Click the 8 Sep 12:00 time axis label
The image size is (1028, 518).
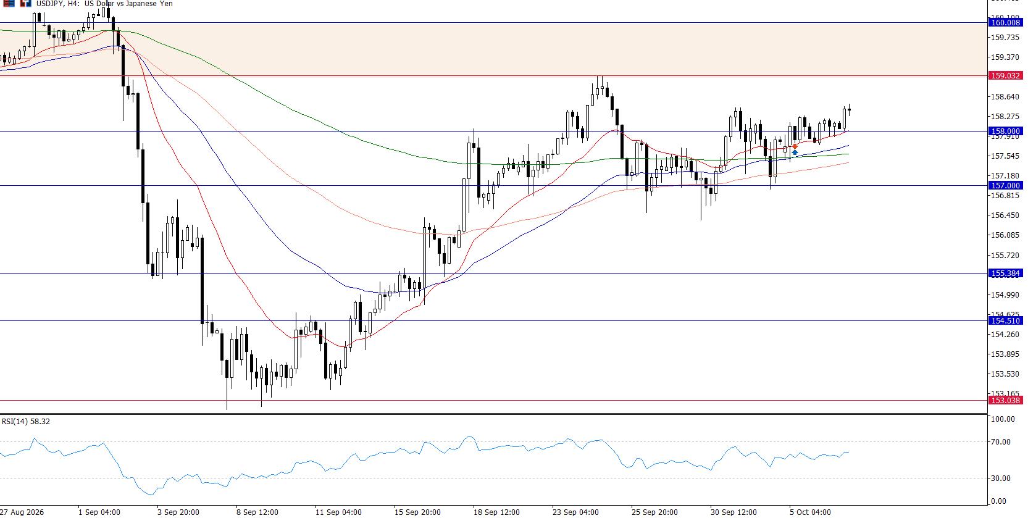click(257, 512)
